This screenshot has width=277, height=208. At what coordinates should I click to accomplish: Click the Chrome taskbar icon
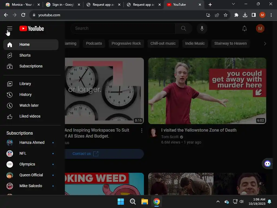pyautogui.click(x=157, y=201)
